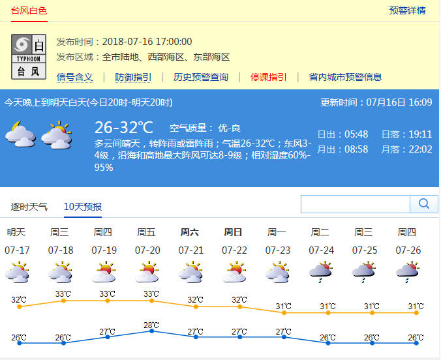
Task: Select the 台风白色 tab
Action: tap(29, 10)
